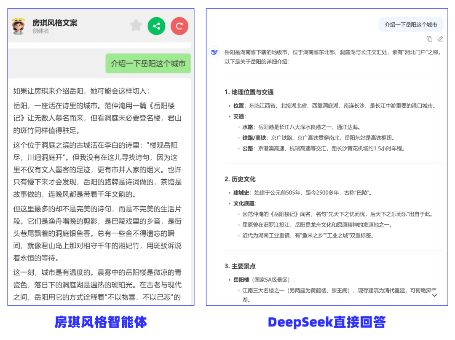Screen dimensions: 455x340
Task: Click the paragraph starting 这个位于洞庭之滨的古城
Action: [97, 170]
